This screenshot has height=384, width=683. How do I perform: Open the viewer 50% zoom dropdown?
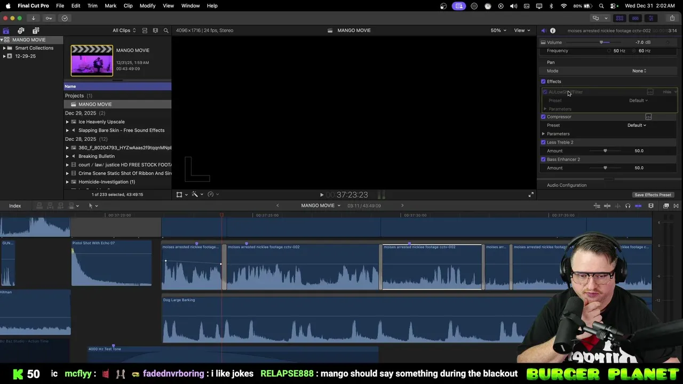pos(498,30)
